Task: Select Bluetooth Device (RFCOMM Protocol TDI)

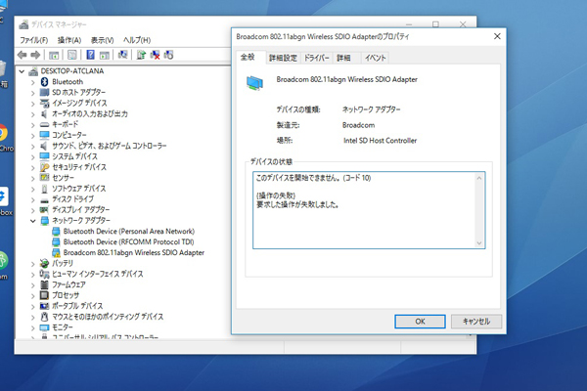Action: [x=128, y=242]
